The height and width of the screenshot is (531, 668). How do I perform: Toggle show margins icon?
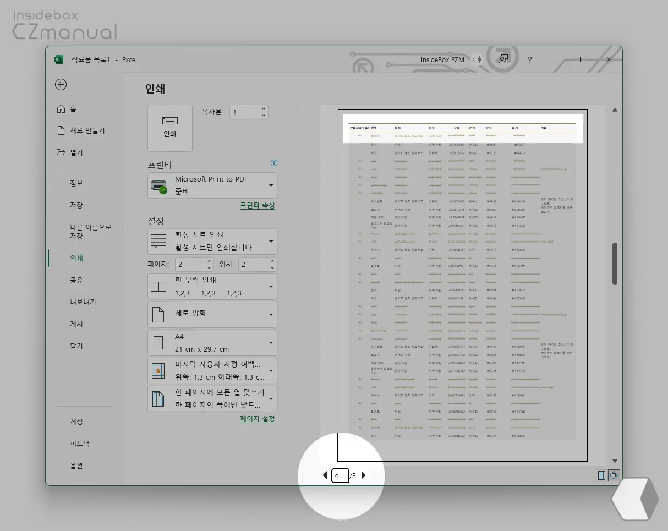tap(601, 475)
